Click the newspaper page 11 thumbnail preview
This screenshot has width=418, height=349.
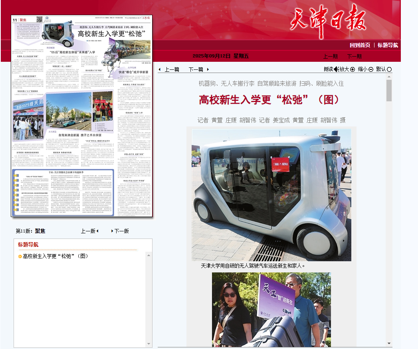82,116
